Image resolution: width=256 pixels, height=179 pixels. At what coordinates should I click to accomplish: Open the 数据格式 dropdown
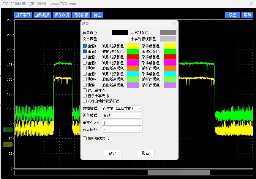pyautogui.click(x=122, y=108)
